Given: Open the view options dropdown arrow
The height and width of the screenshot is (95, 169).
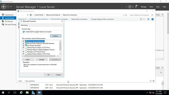Looking at the screenshot, I should (144, 19).
